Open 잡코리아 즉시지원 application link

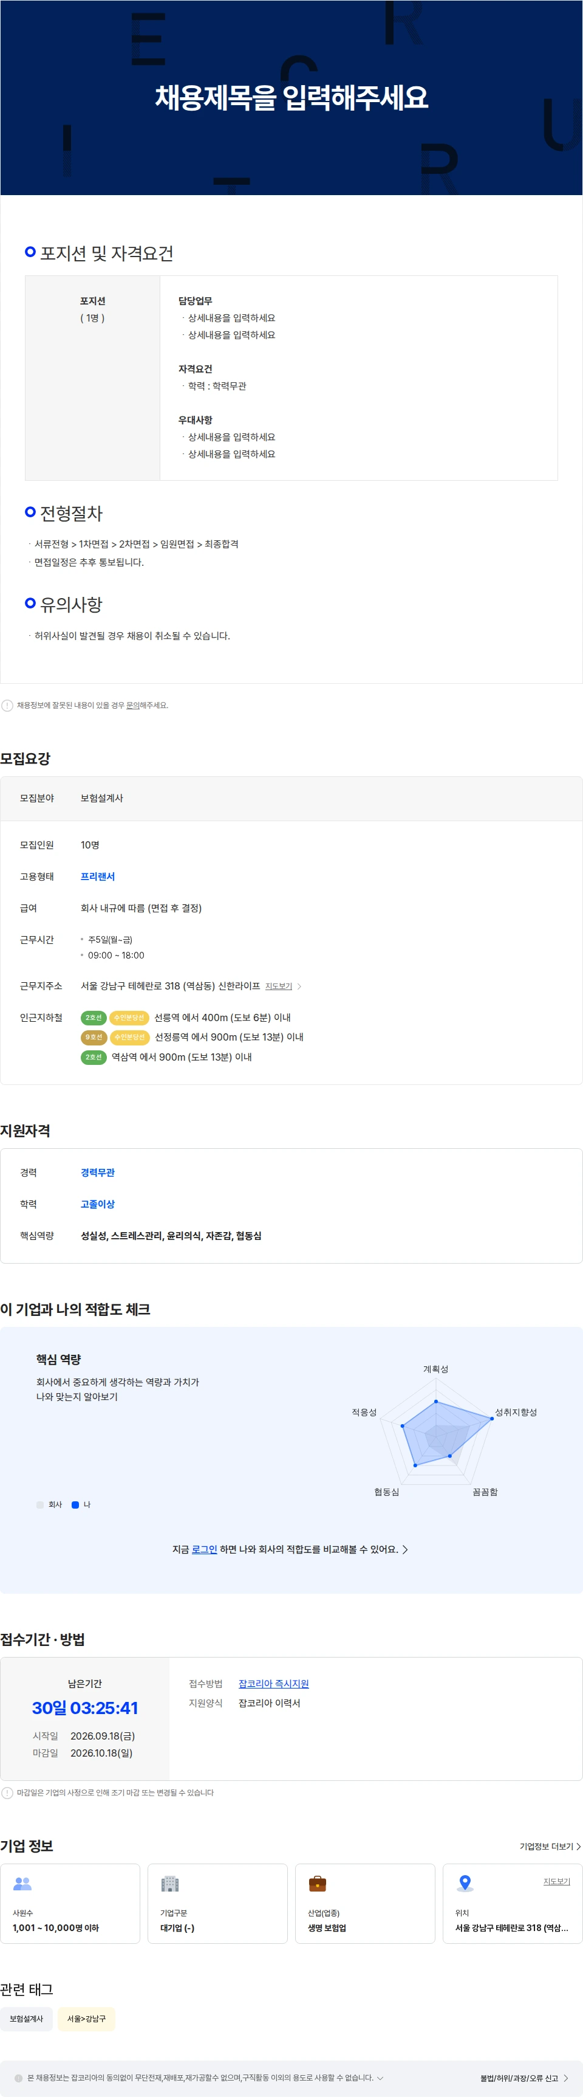click(273, 1684)
